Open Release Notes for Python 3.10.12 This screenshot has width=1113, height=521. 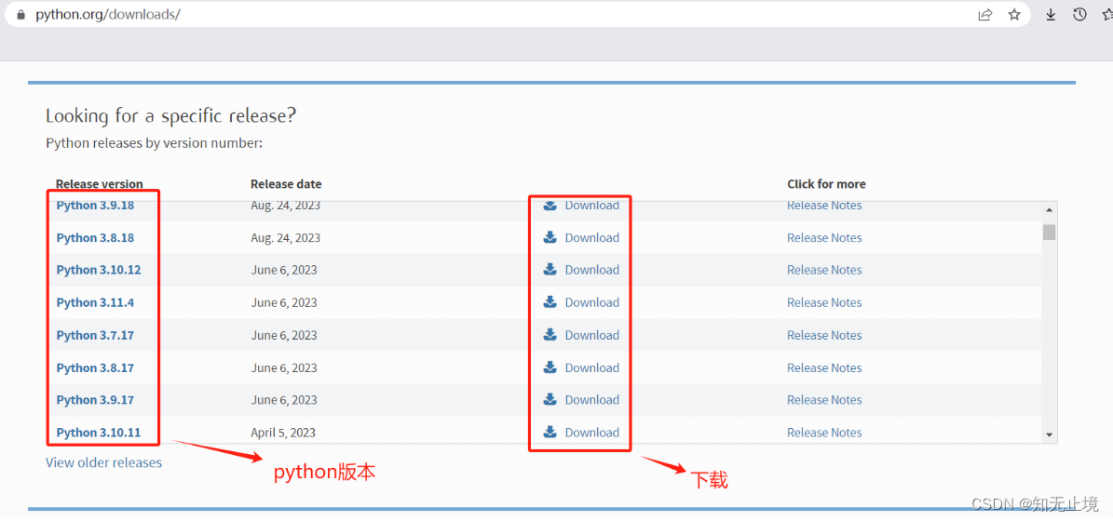824,270
